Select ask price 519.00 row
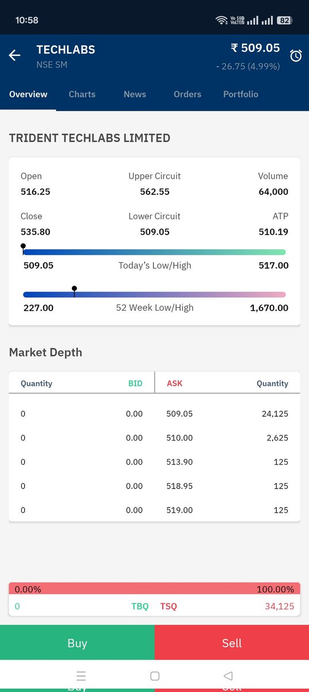Viewport: 309px width, 692px height. (x=180, y=510)
